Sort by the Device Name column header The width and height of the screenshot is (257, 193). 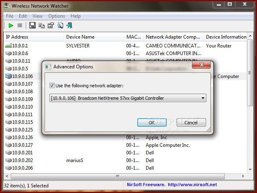[80, 37]
